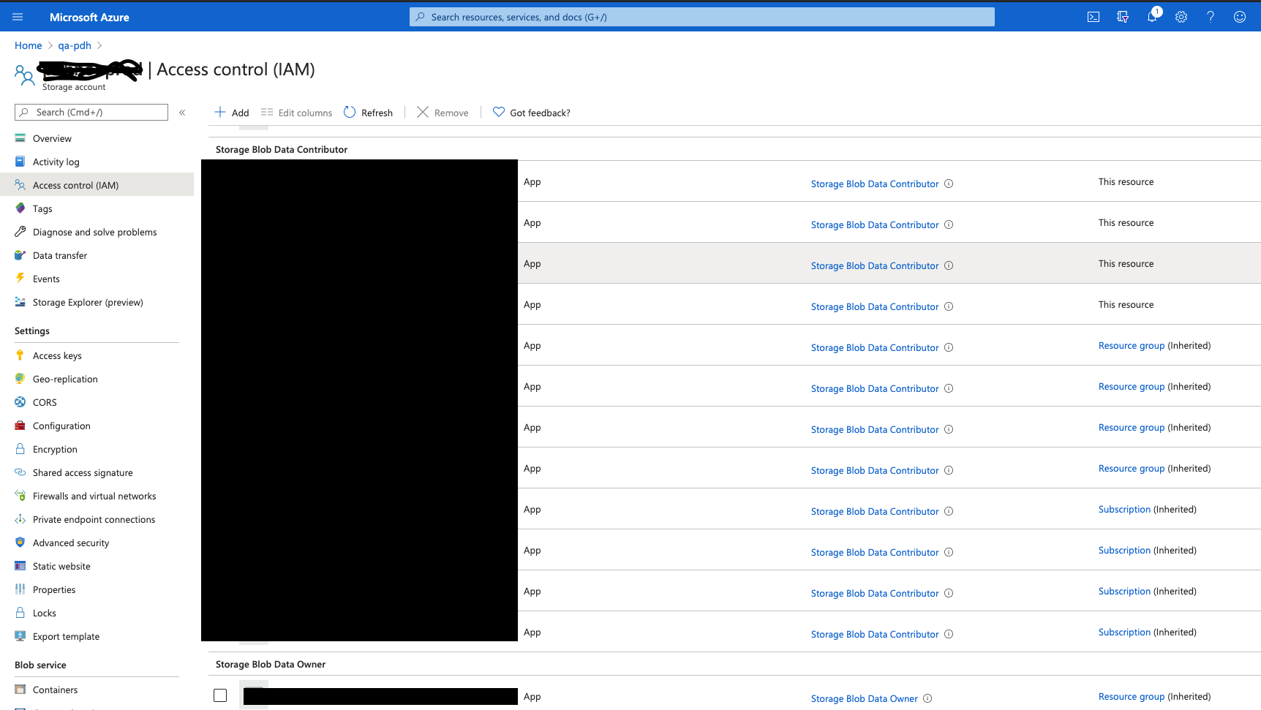
Task: Open the Azure portal hamburger menu
Action: pyautogui.click(x=18, y=17)
